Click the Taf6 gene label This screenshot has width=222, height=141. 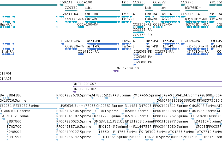125,2
